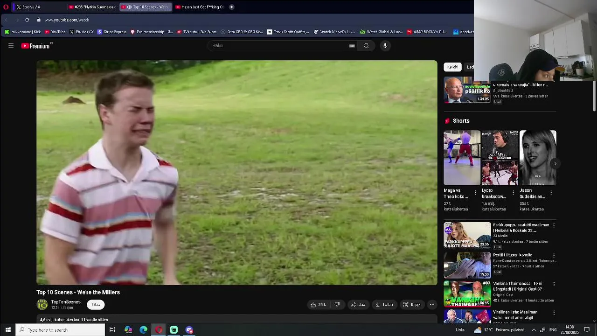Open the YouTube hamburger guide menu
The height and width of the screenshot is (336, 597).
pyautogui.click(x=11, y=46)
